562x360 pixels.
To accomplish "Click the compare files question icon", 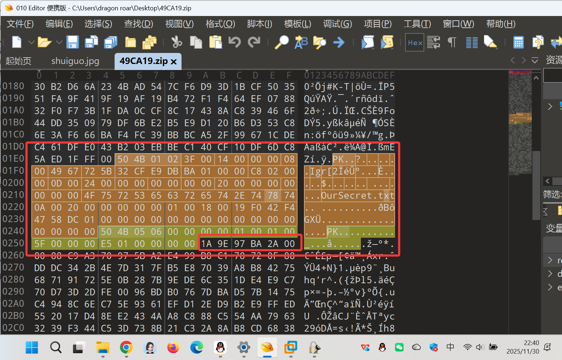I will 538,42.
